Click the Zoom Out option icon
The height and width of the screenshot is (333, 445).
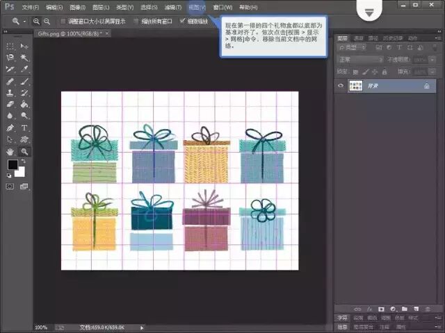click(47, 22)
